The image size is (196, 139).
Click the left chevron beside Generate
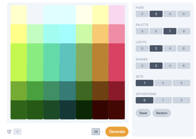click(103, 132)
